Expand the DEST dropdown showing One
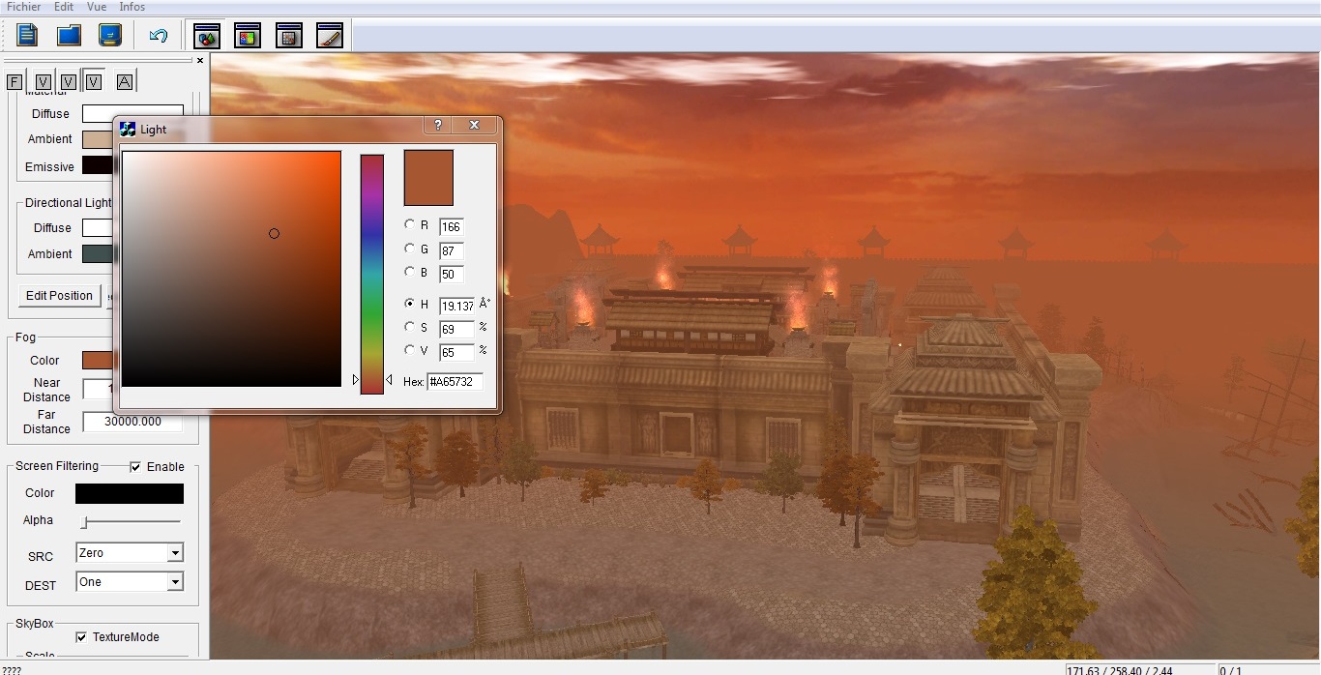1321x675 pixels. tap(175, 582)
